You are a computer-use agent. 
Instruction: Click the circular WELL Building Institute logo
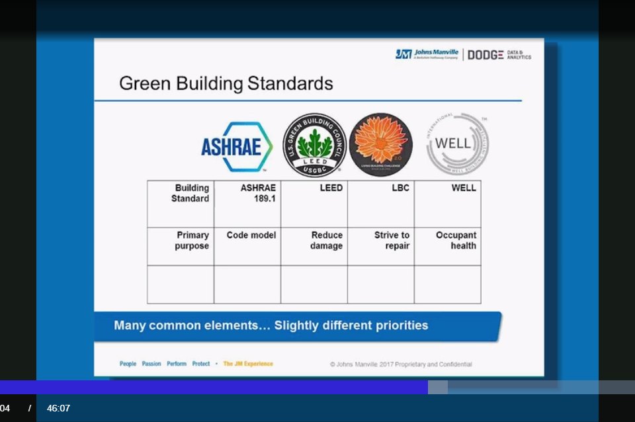pyautogui.click(x=457, y=144)
